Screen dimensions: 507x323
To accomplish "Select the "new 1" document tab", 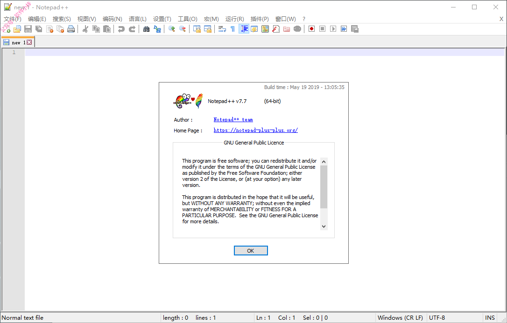I will (x=18, y=42).
